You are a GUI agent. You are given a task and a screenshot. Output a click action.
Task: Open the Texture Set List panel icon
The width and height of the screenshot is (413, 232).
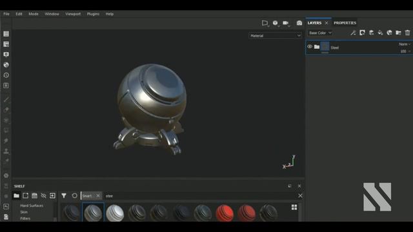coord(6,34)
